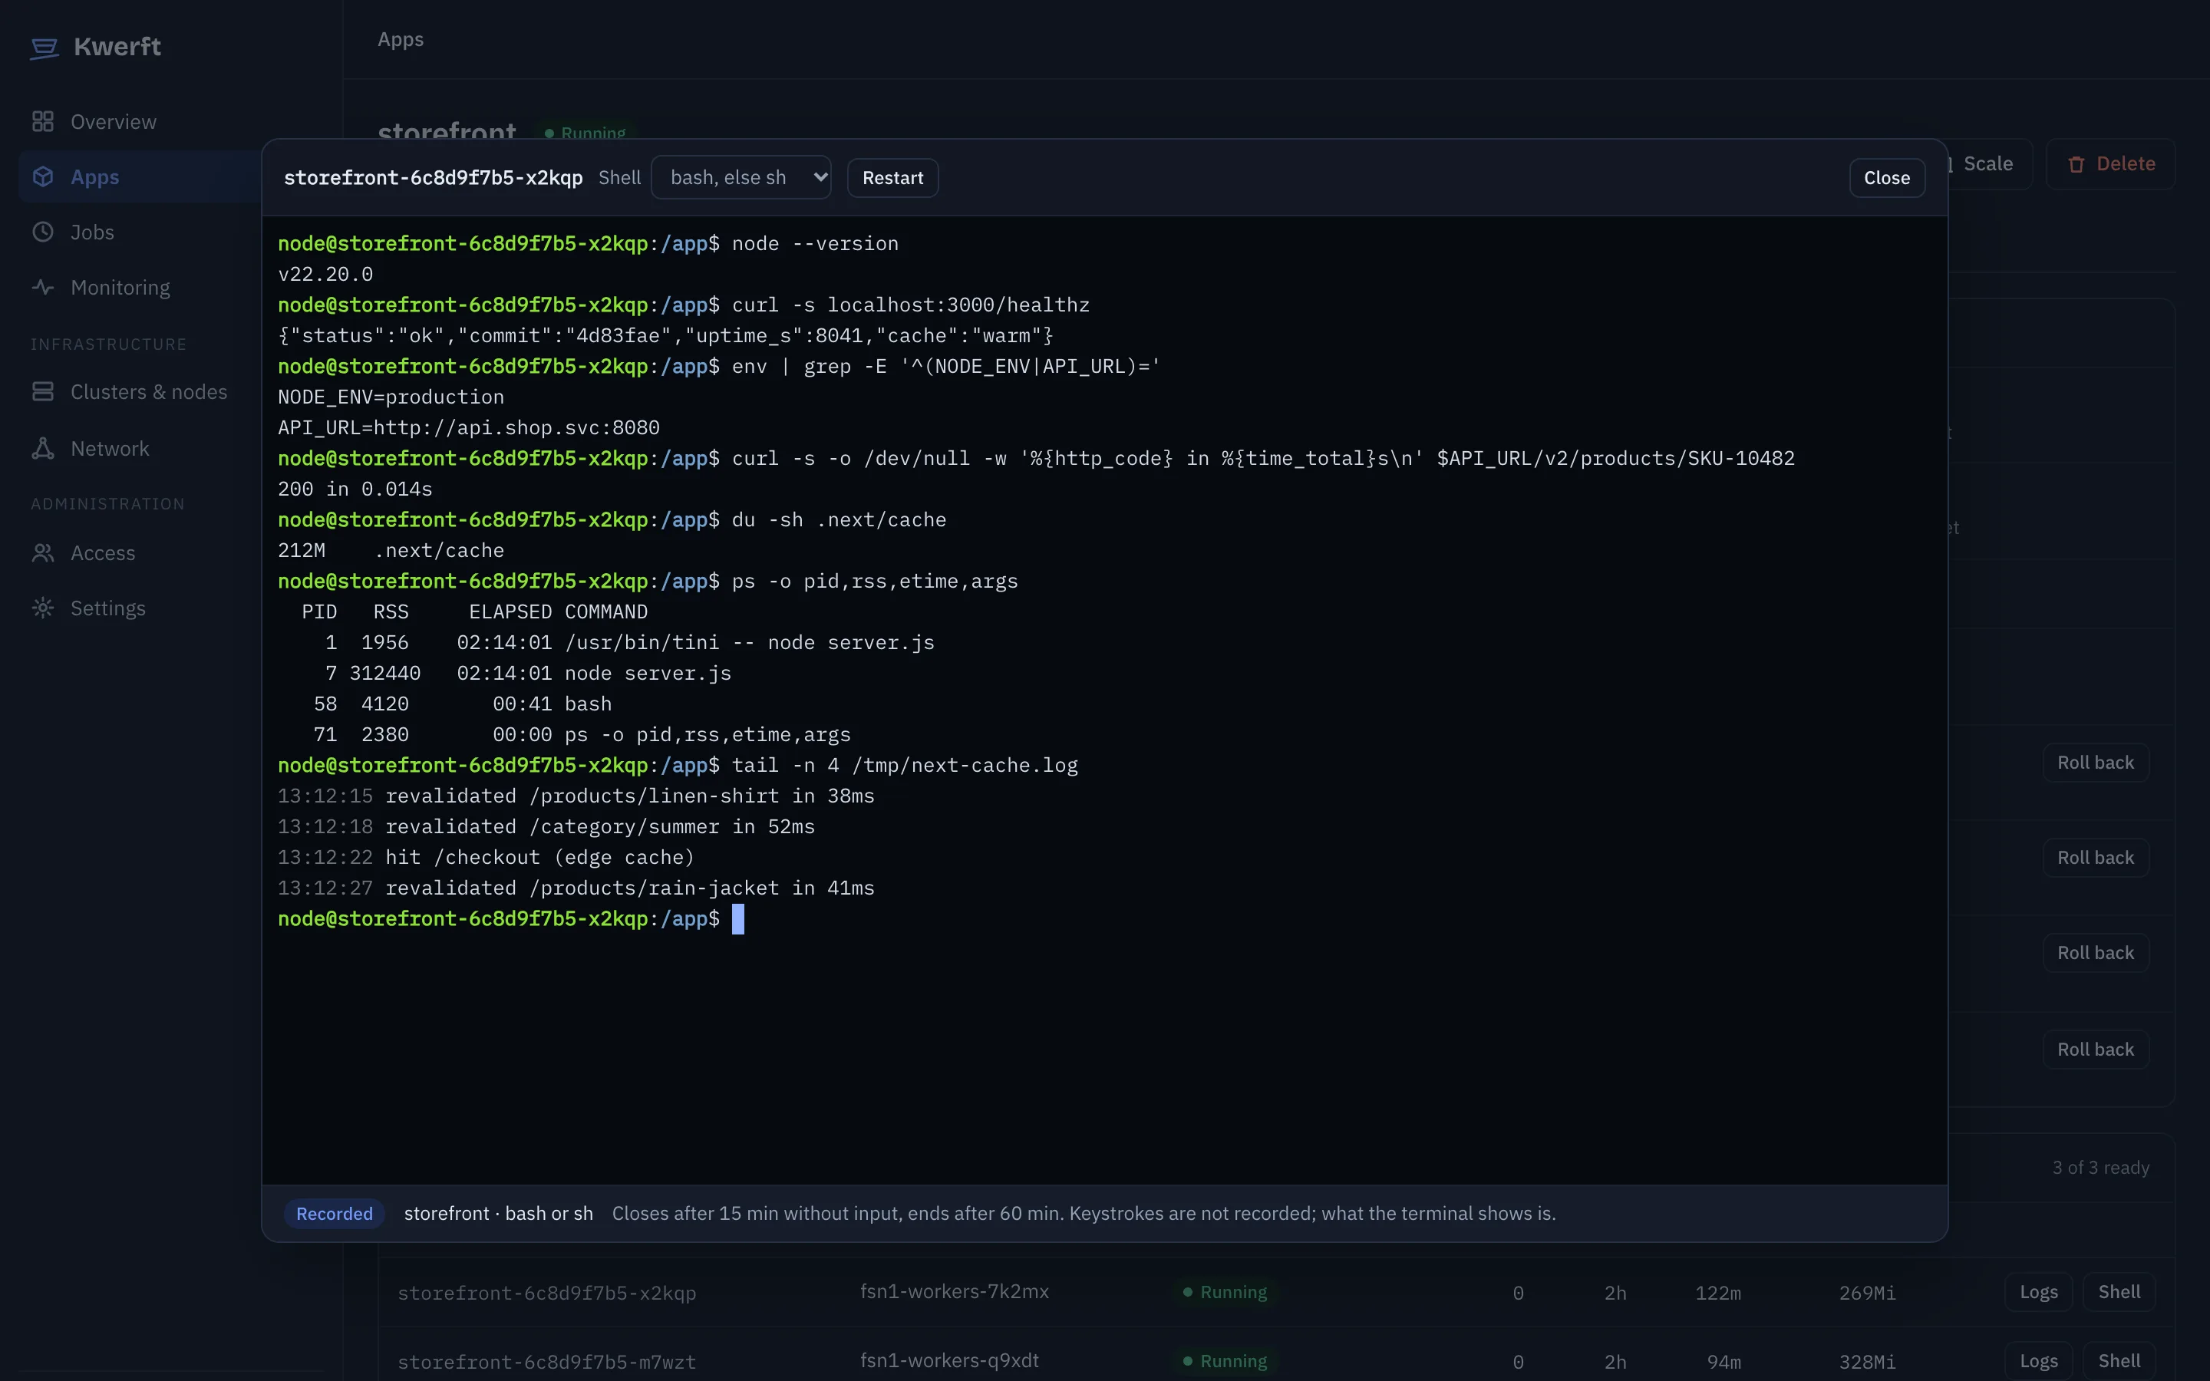Open the Network topology icon
Screen dimensions: 2210x1381
click(43, 449)
